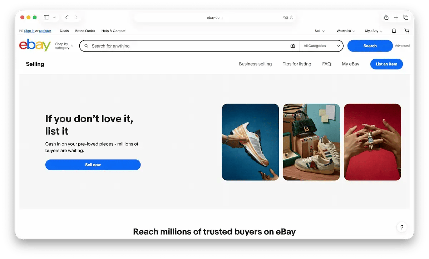Open the Shop by category dropdown
Image resolution: width=429 pixels, height=259 pixels.
64,46
